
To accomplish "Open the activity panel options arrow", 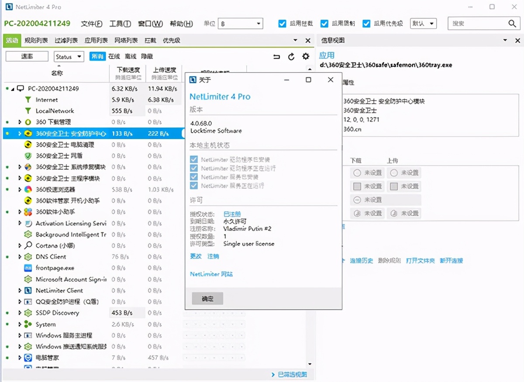I will click(296, 41).
